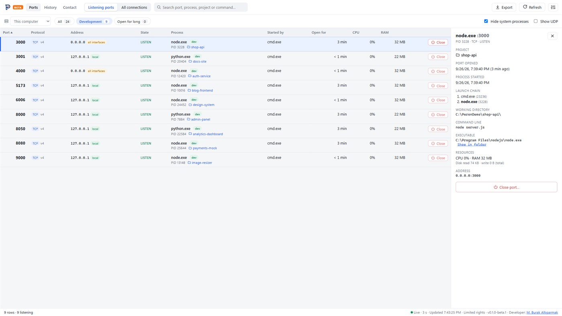Go to the Ports tab

click(x=33, y=7)
